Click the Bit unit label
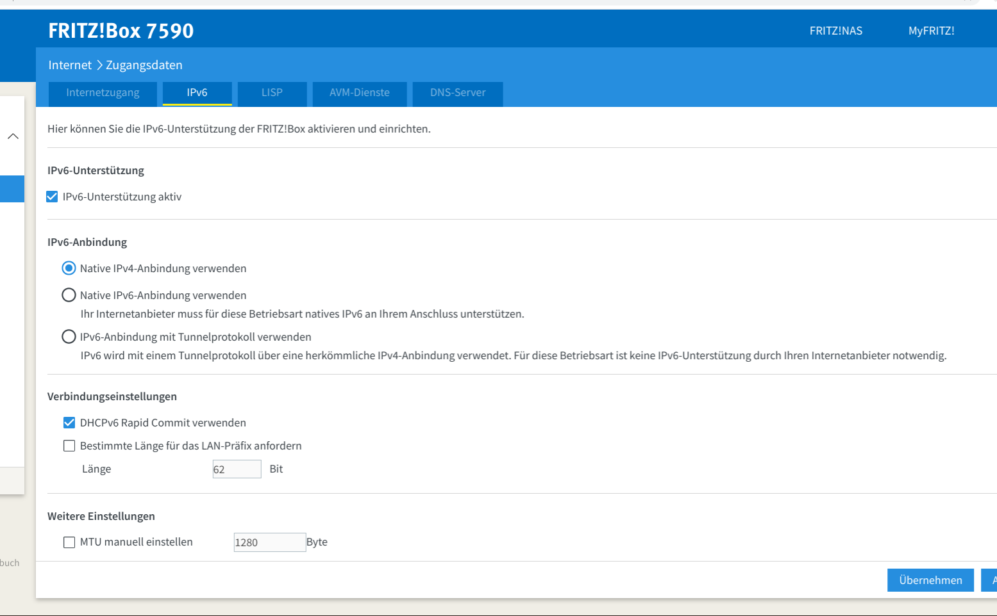997x616 pixels. coord(276,469)
